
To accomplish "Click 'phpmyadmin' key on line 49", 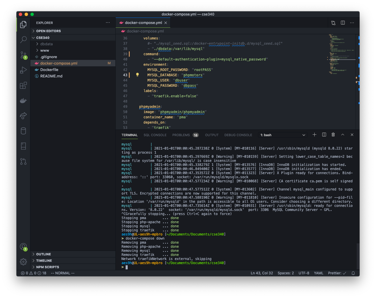I will (x=150, y=107).
